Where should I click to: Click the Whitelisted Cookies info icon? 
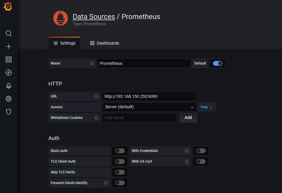coord(96,118)
